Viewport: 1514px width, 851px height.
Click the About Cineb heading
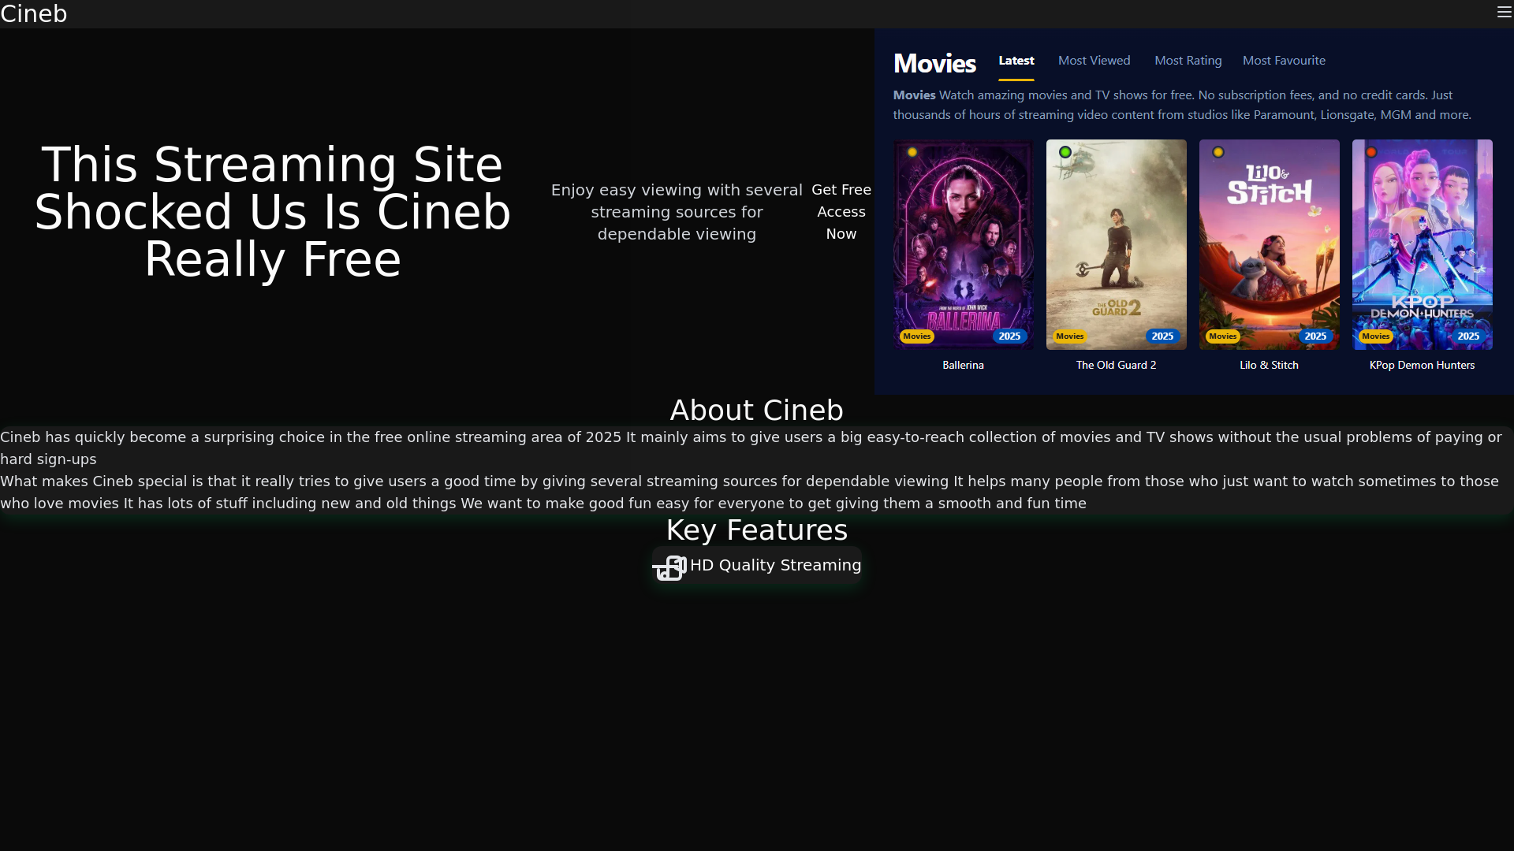tap(757, 411)
